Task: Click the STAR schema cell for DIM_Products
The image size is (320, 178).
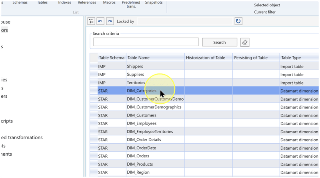Action: pyautogui.click(x=112, y=164)
